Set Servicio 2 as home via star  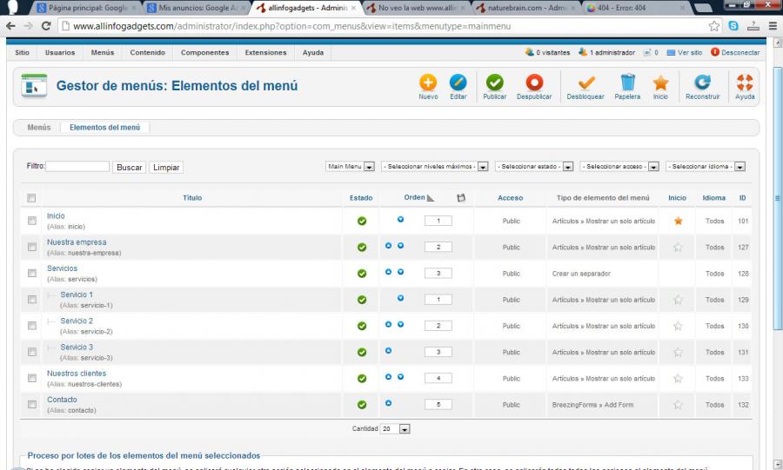pyautogui.click(x=678, y=326)
